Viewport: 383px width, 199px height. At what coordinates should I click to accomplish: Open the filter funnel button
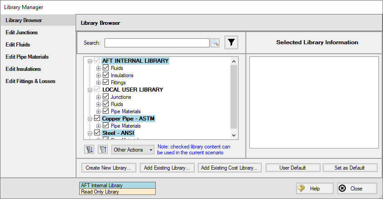(x=231, y=42)
